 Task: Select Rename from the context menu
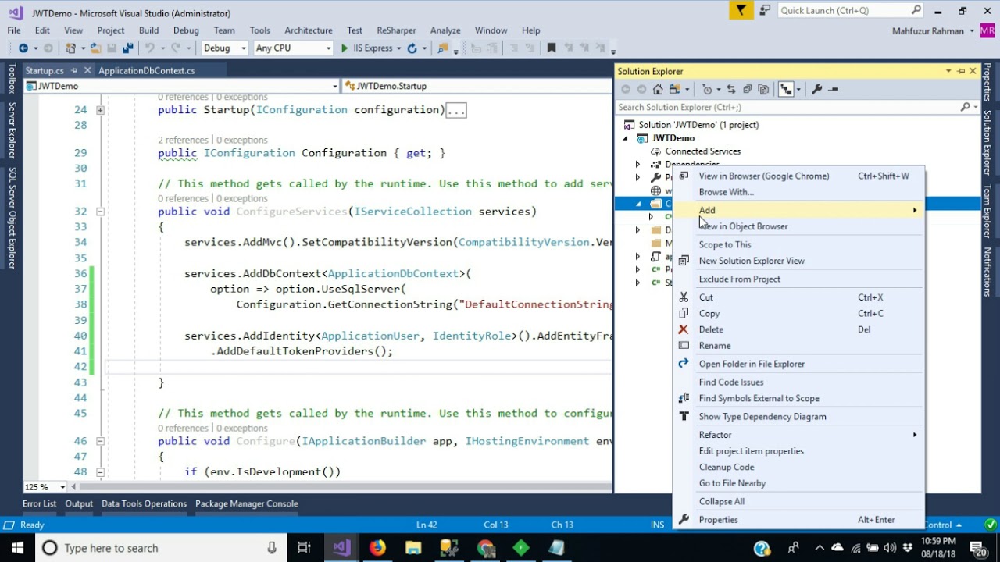click(x=714, y=346)
